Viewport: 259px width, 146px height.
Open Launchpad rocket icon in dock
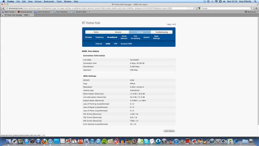(x=14, y=141)
